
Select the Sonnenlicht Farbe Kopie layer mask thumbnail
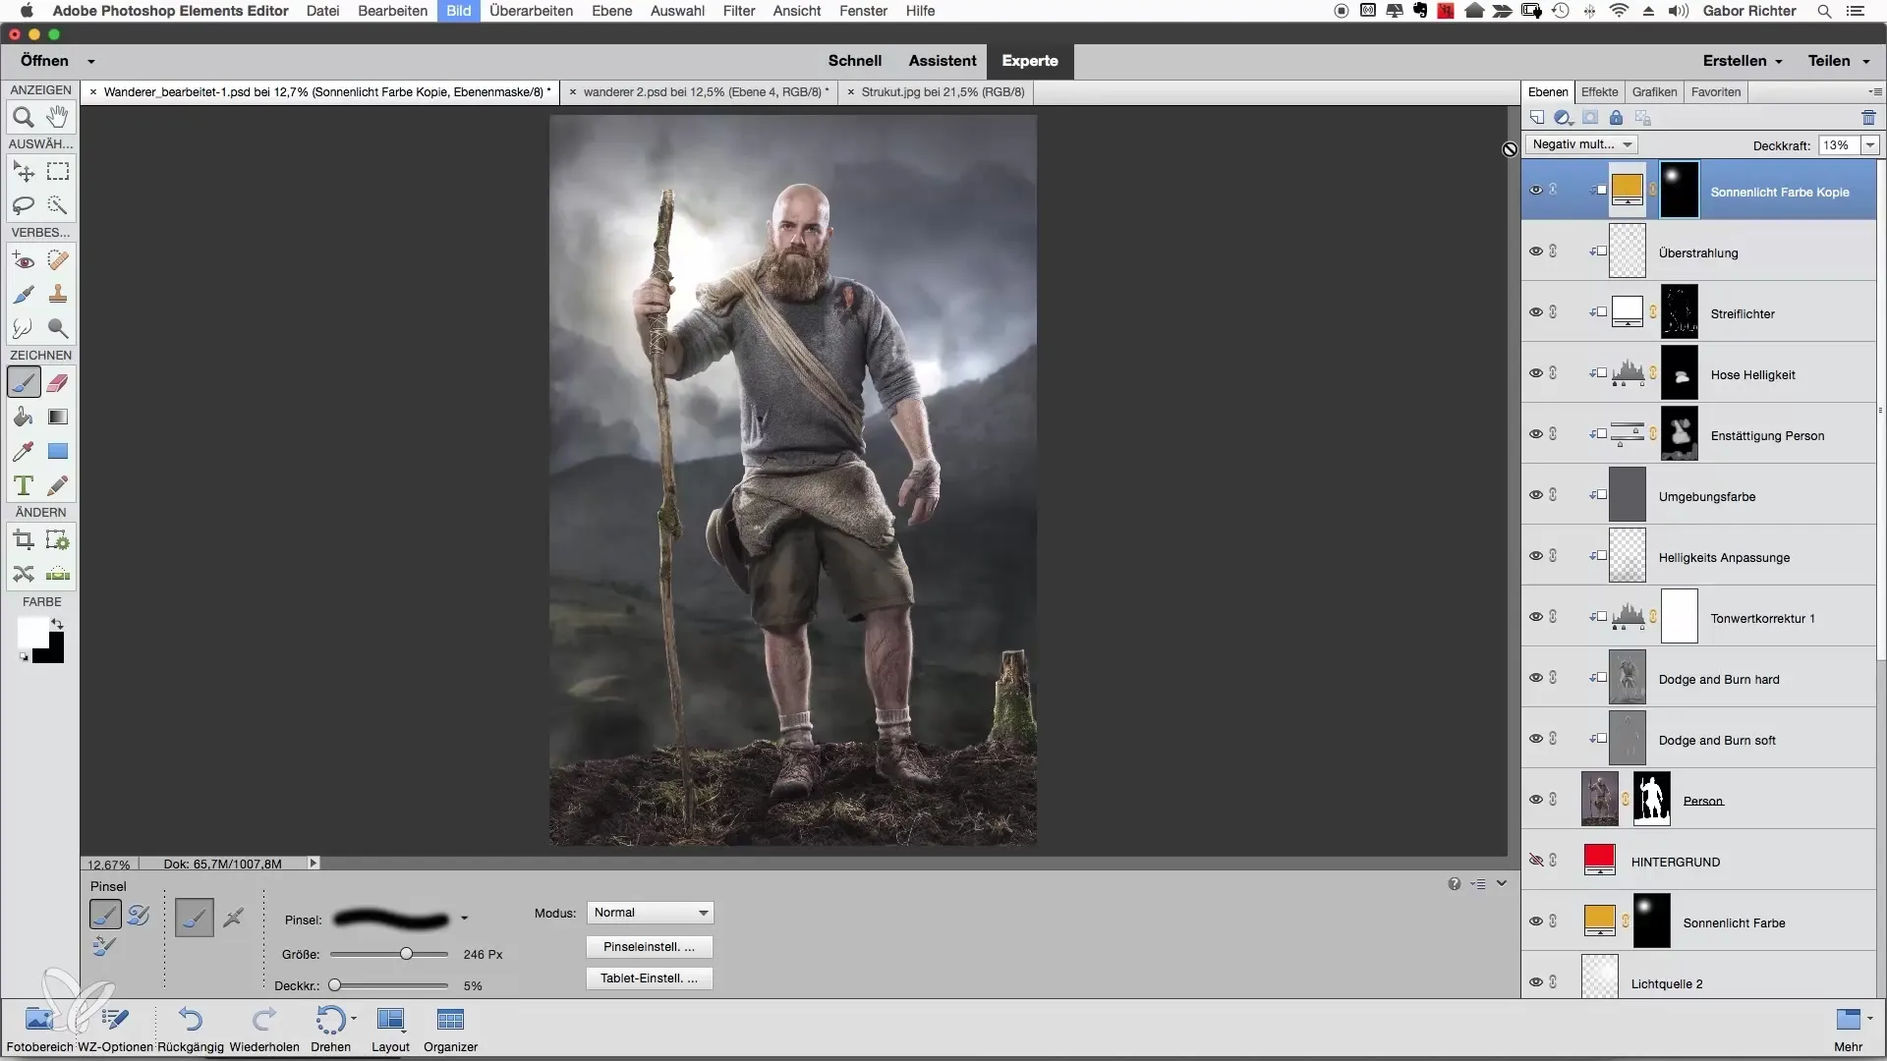1679,190
